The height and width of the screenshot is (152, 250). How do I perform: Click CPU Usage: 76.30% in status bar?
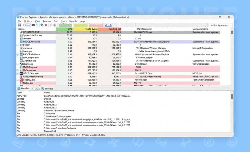[x=27, y=135]
